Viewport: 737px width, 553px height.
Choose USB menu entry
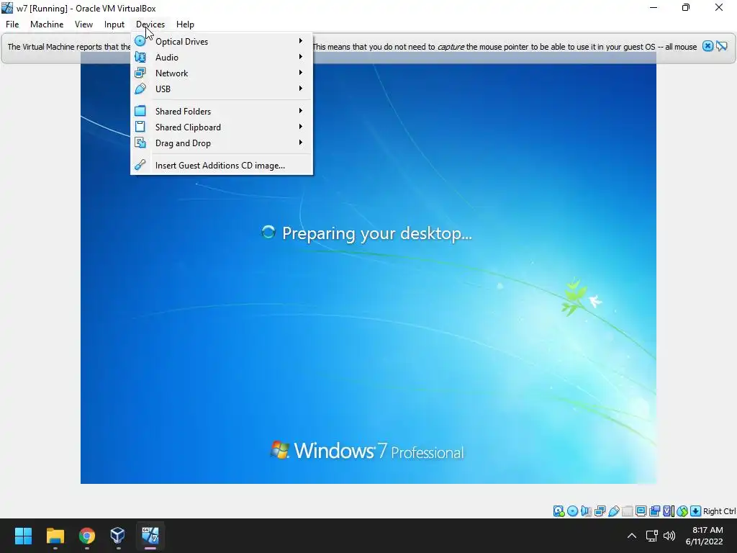(x=222, y=89)
